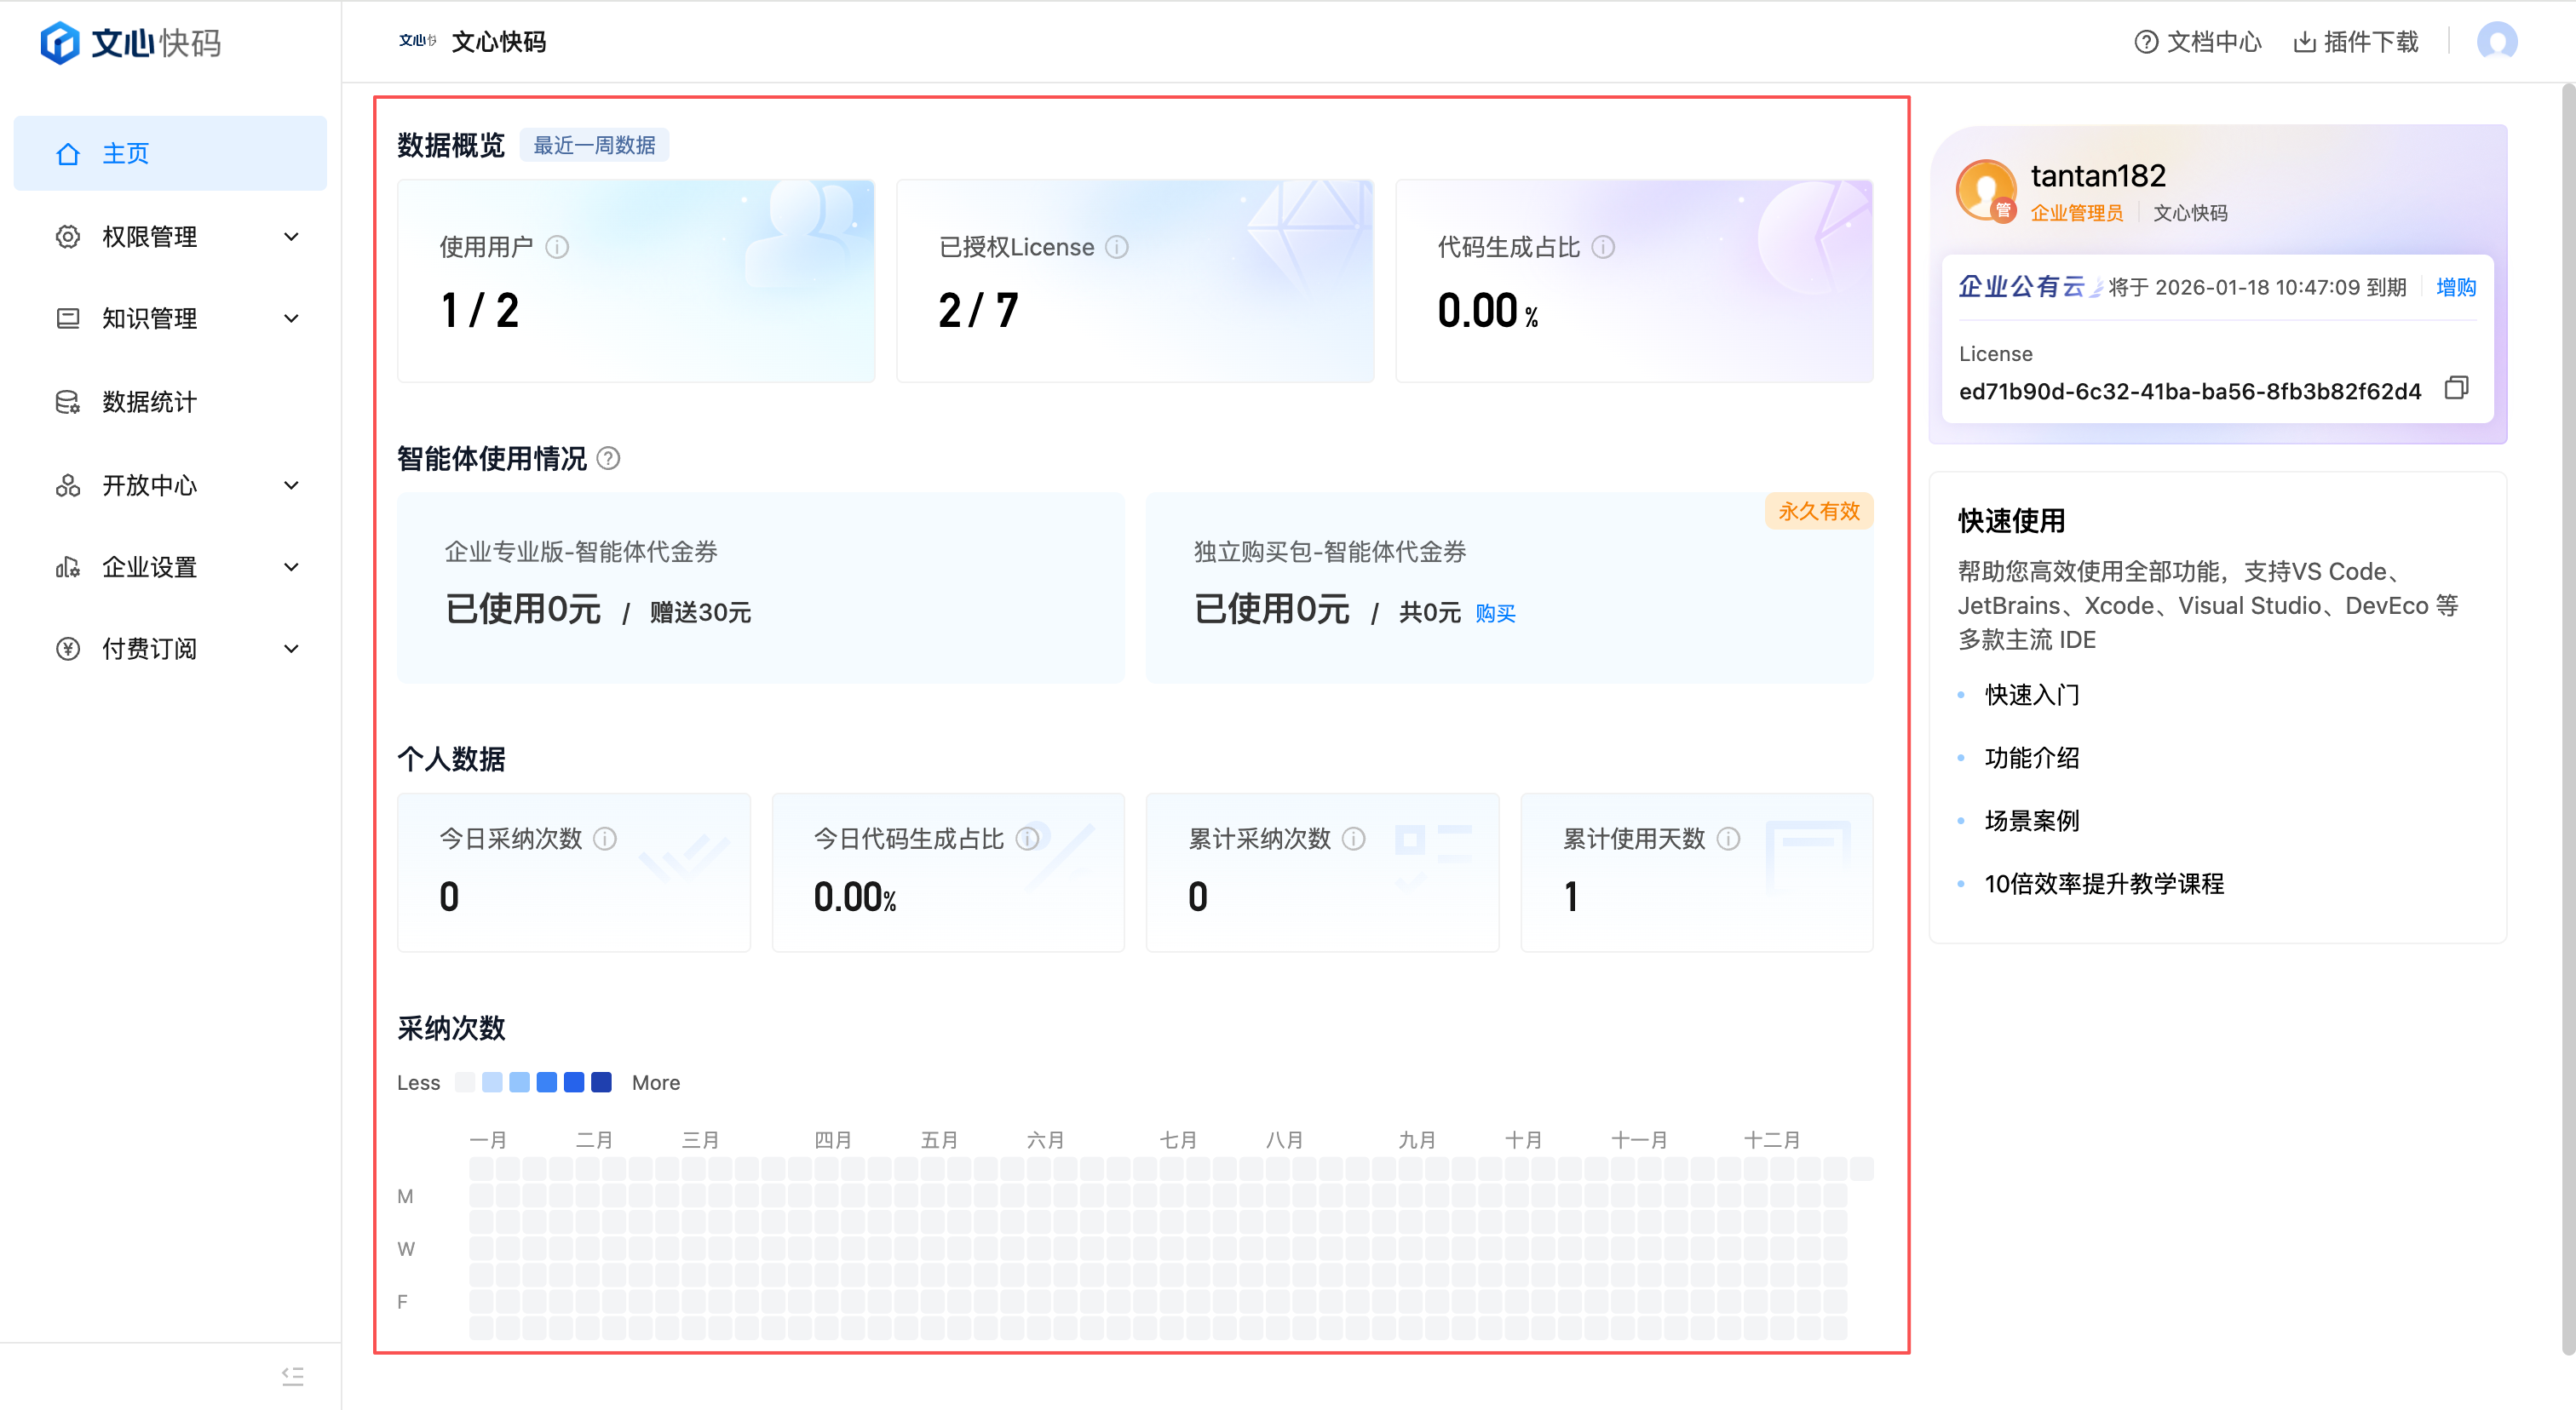Click info icon beside 代码生成占比
This screenshot has width=2576, height=1410.
pyautogui.click(x=1603, y=247)
